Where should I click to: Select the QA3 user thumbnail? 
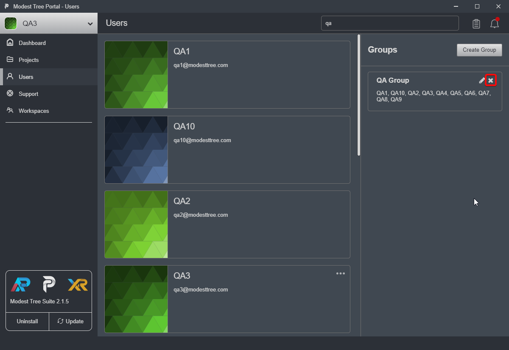pos(136,299)
